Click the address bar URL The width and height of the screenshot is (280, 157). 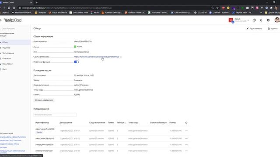coord(67,8)
